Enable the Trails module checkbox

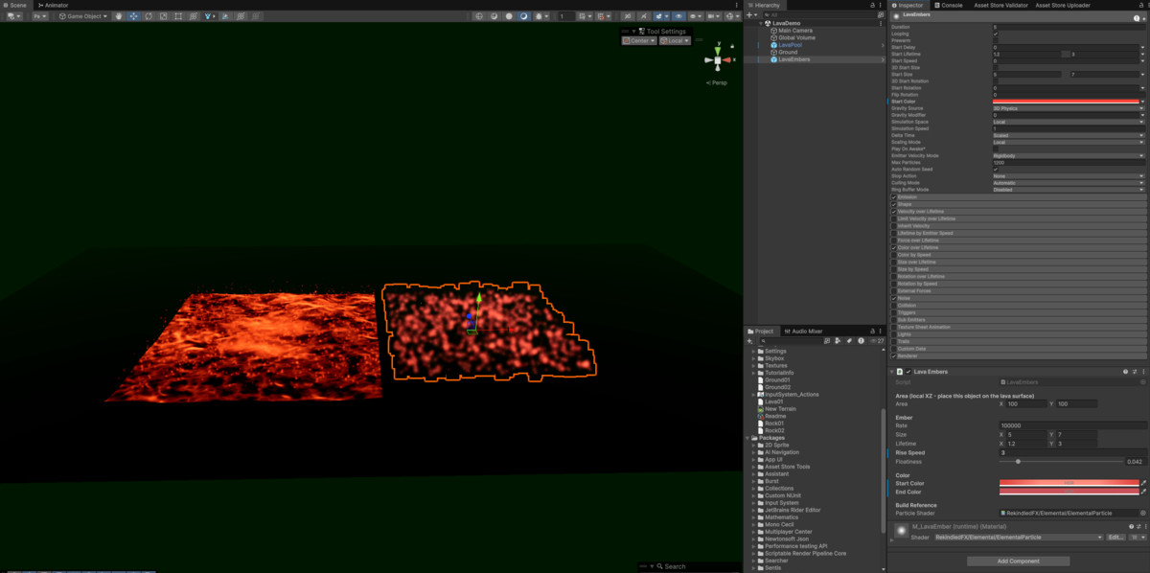point(894,341)
